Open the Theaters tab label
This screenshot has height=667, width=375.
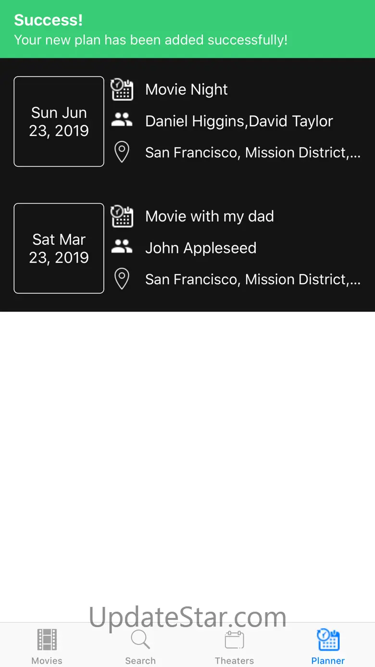234,660
